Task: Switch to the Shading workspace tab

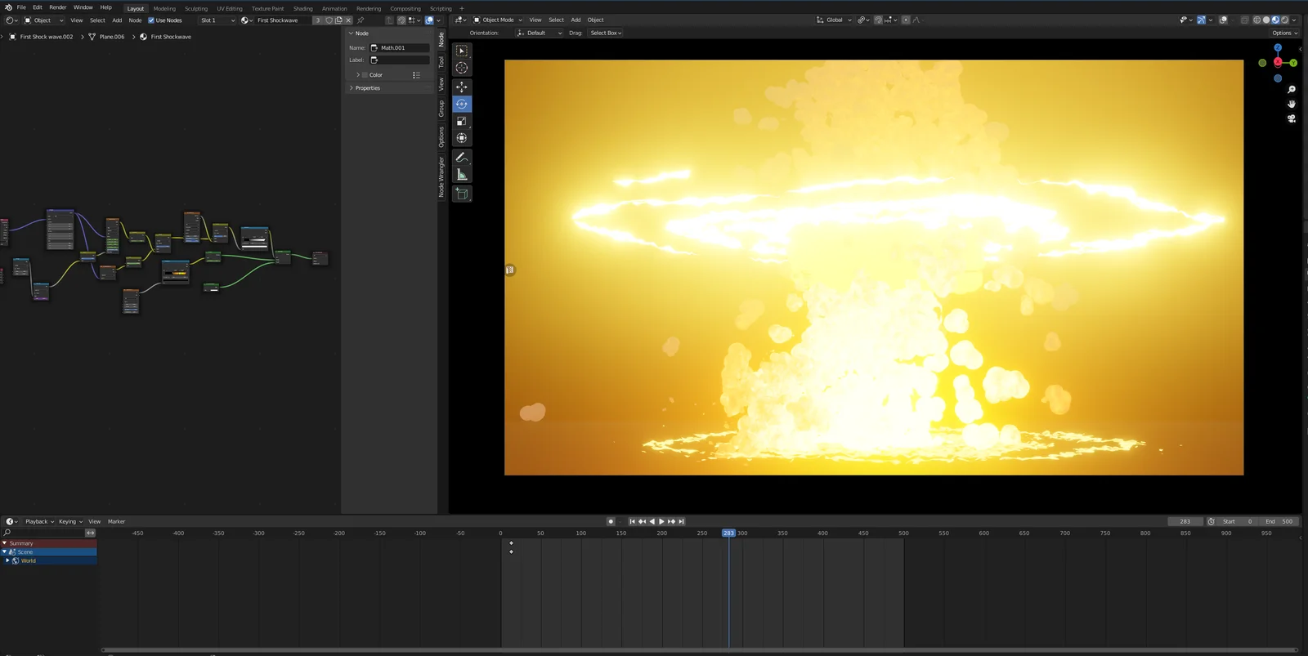Action: [302, 9]
